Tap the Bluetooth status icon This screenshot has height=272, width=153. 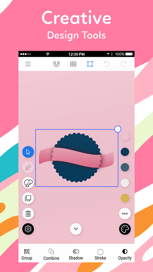point(112,54)
